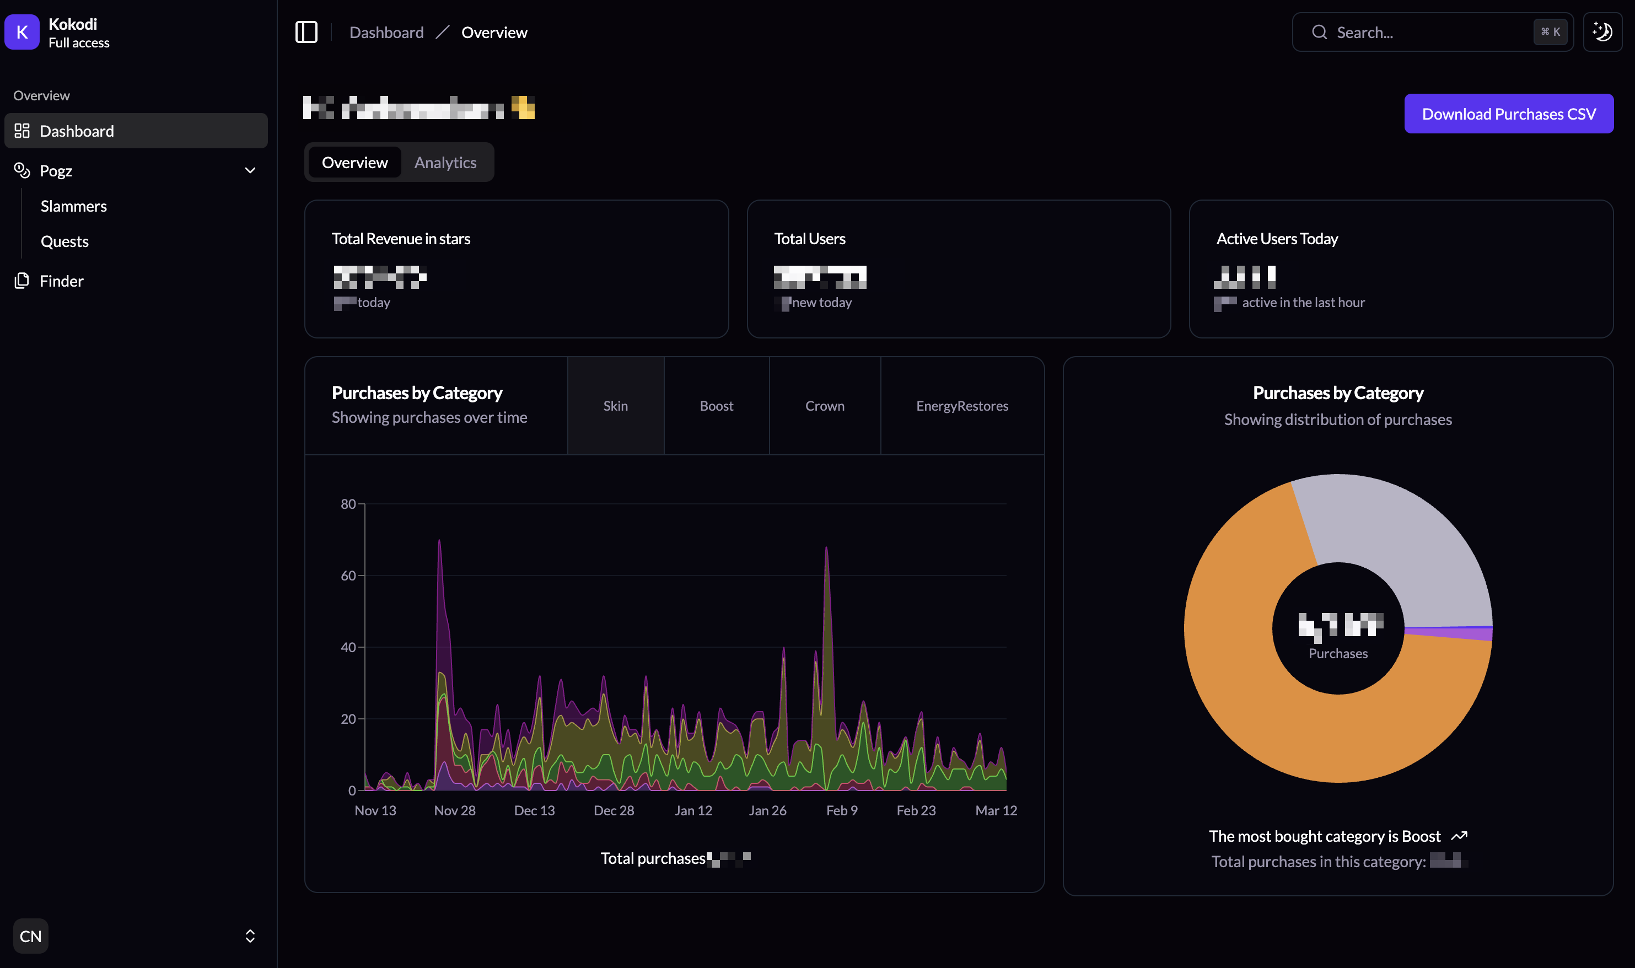Click the trending-up arrow icon near Boost
The image size is (1635, 968).
click(1459, 836)
